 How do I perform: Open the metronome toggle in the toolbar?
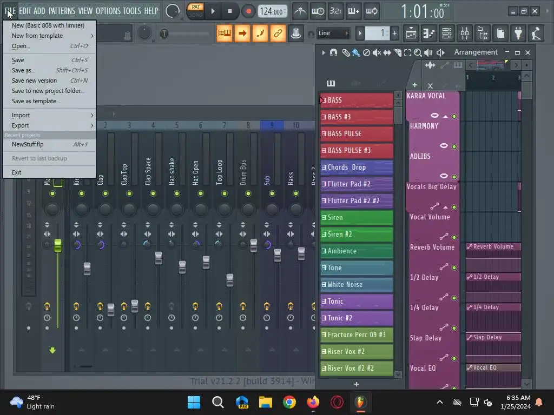click(x=300, y=11)
